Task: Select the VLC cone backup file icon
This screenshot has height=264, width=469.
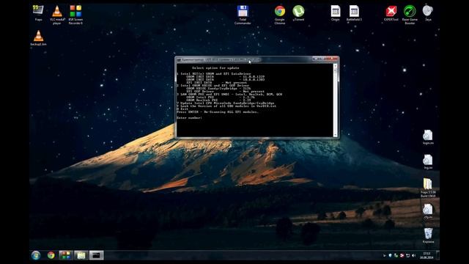Action: click(38, 37)
